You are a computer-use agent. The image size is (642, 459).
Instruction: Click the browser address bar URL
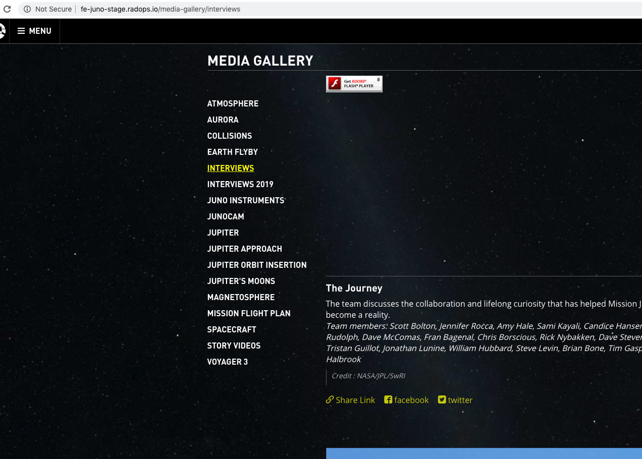tap(161, 9)
